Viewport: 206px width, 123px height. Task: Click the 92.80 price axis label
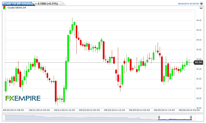point(199,98)
